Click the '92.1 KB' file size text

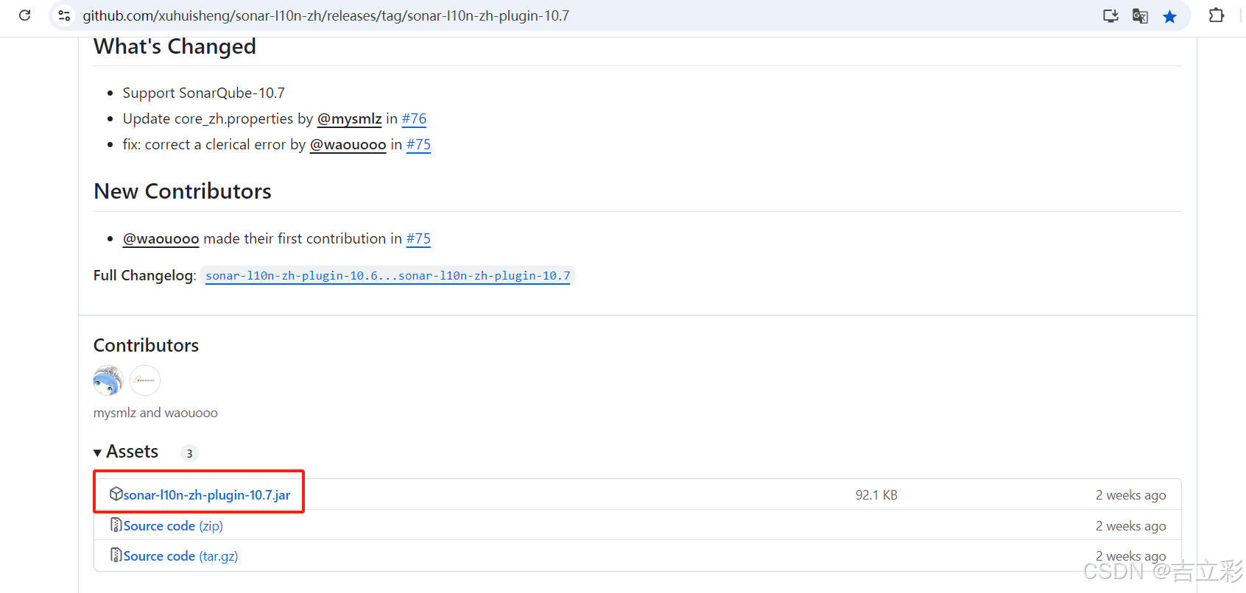pyautogui.click(x=876, y=495)
